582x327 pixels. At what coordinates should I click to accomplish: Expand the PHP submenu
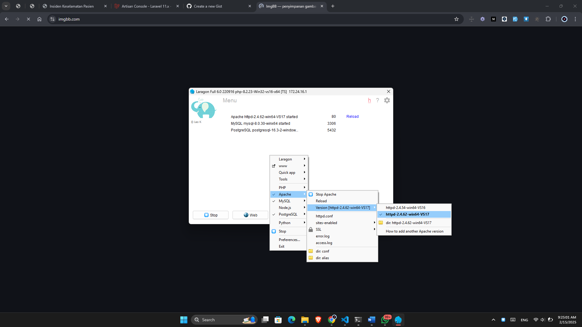click(x=288, y=188)
